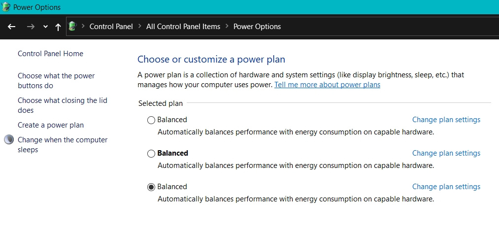
Task: Select the bold Balanced plan radio button
Action: 151,153
